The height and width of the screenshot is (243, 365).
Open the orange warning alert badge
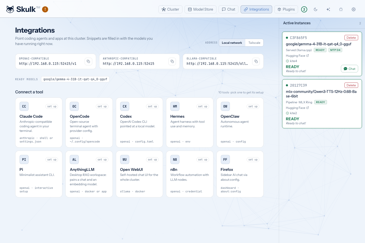(45, 9)
